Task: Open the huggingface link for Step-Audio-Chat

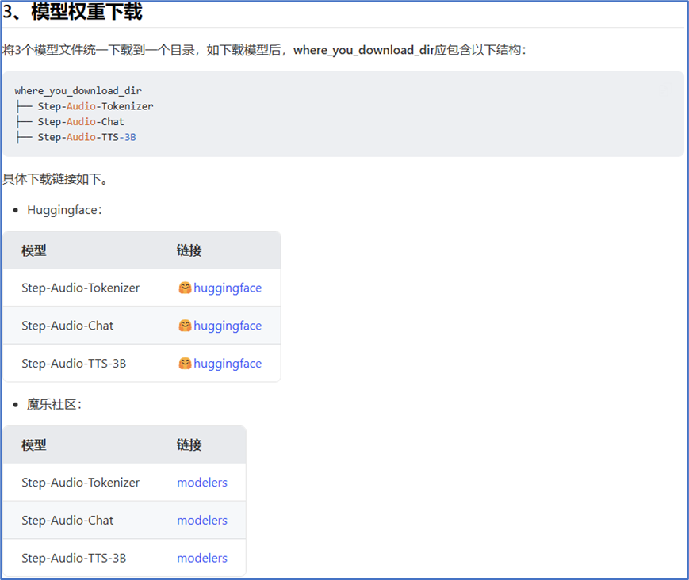Action: pyautogui.click(x=228, y=326)
